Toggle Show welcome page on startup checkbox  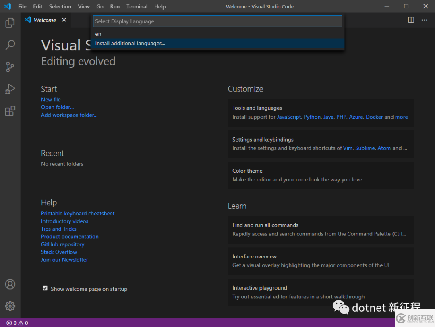[45, 288]
